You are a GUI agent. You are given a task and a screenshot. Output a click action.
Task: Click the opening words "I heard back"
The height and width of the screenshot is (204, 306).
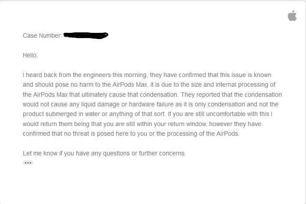coord(40,75)
